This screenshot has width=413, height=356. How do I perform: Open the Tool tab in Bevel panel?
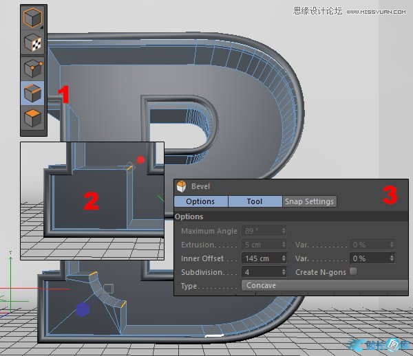point(255,201)
